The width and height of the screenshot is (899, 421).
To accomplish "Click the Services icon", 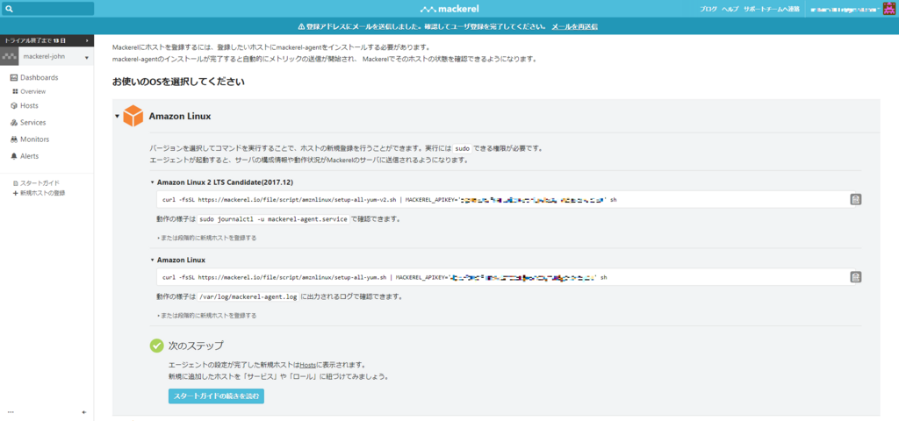I will coord(14,123).
